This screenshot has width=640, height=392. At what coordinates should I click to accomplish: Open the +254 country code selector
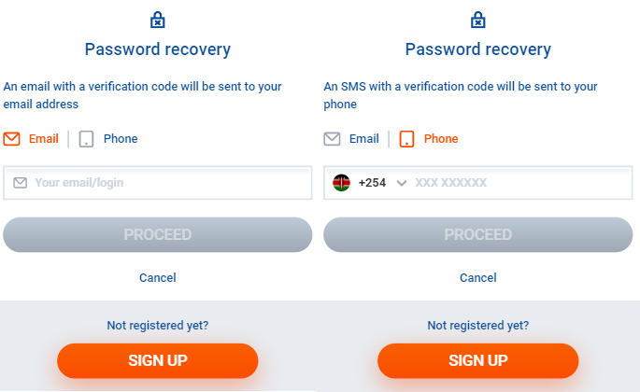(x=372, y=183)
